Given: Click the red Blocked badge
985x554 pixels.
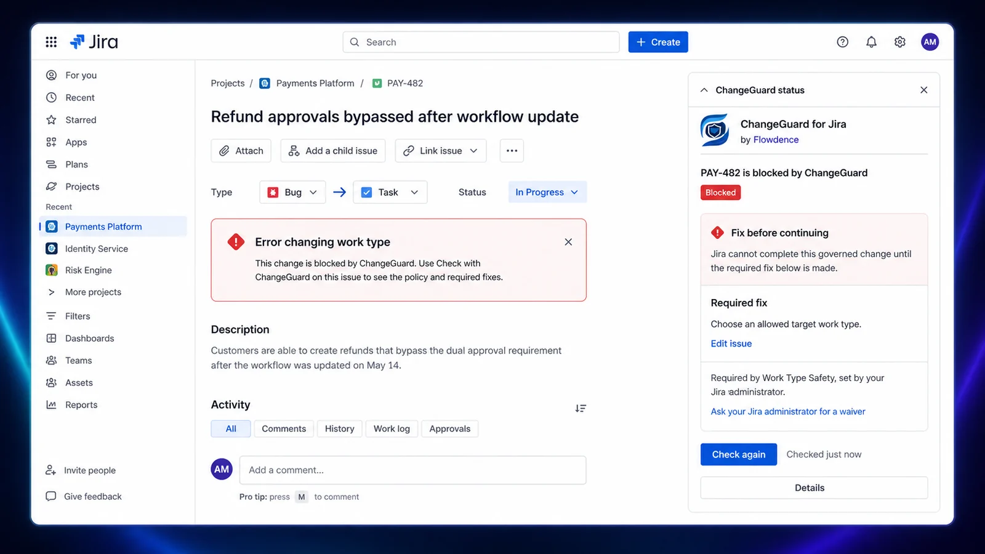Looking at the screenshot, I should [x=720, y=193].
